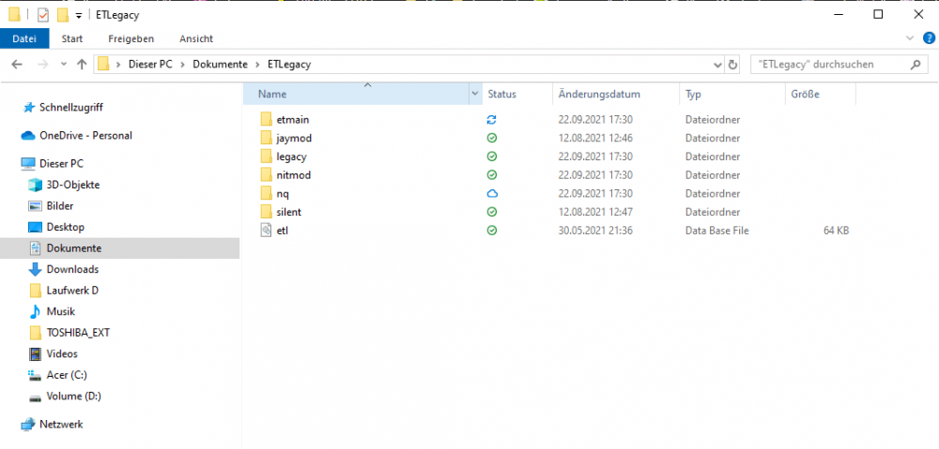Click the Acer (C:) drive icon
Image resolution: width=939 pixels, height=449 pixels.
36,376
